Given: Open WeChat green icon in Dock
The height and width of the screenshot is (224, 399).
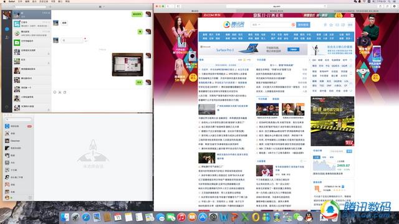Looking at the screenshot, I should click(298, 217).
